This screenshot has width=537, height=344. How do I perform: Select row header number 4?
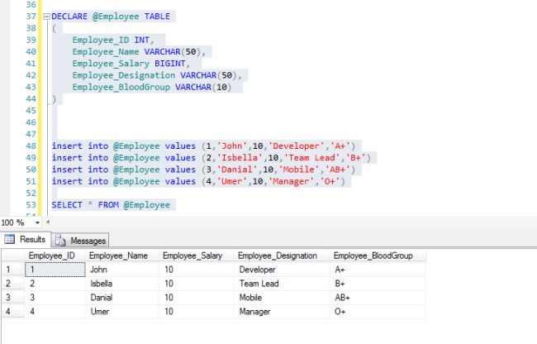[13, 312]
